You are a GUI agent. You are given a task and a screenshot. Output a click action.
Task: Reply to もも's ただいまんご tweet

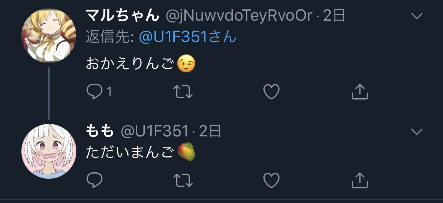click(95, 180)
